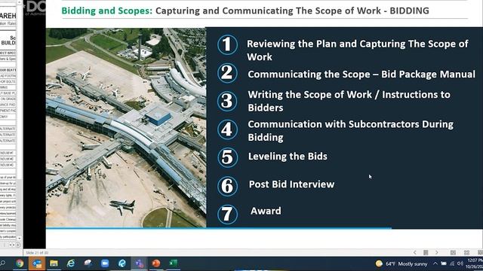Open the network tray icon
The height and width of the screenshot is (271, 483).
click(452, 263)
